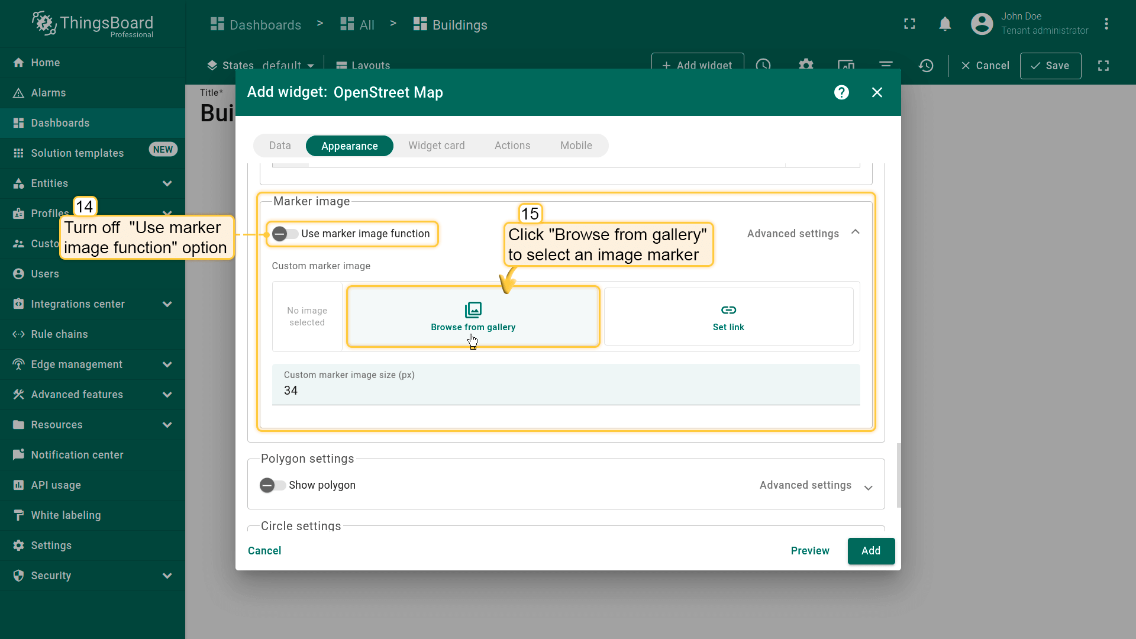The height and width of the screenshot is (639, 1136).
Task: Switch to the Data tab
Action: tap(280, 146)
